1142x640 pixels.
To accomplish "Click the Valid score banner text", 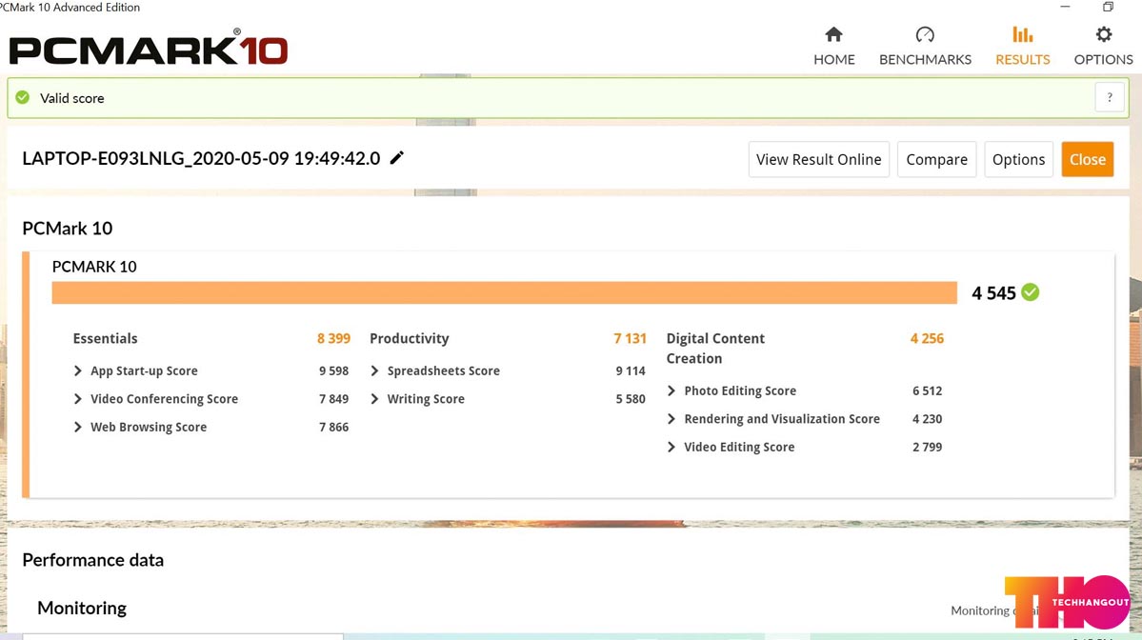I will coord(72,98).
